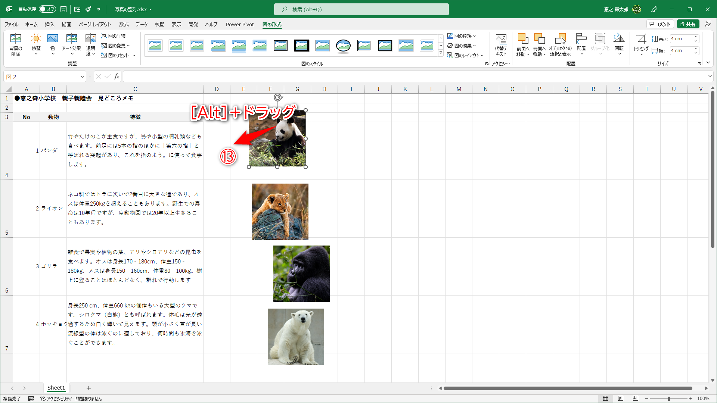Enable Page Break Preview in status bar
The image size is (717, 403).
635,399
